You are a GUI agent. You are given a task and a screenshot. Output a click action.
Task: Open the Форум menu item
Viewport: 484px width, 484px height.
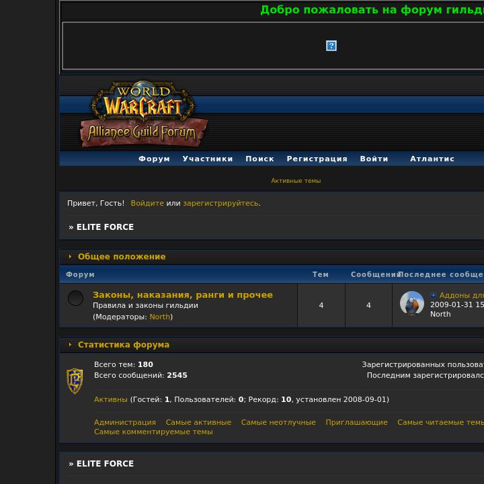point(155,159)
